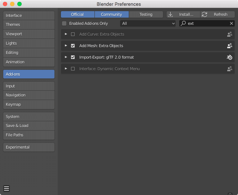Viewport: 238px width, 195px height.
Task: Open the Interface preferences section
Action: (29, 15)
